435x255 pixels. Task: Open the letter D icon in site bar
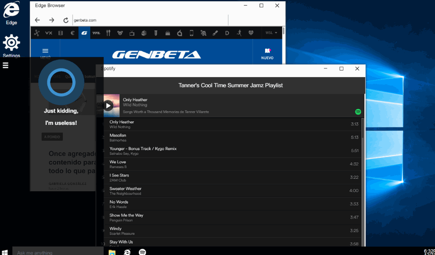coord(227,33)
